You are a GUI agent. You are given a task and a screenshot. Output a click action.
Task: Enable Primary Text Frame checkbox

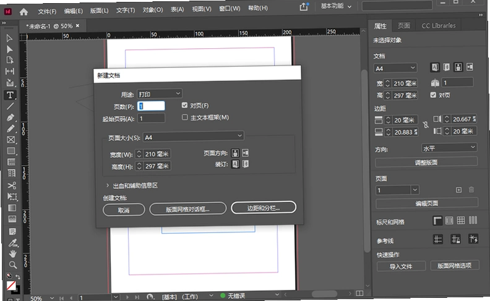(x=185, y=117)
